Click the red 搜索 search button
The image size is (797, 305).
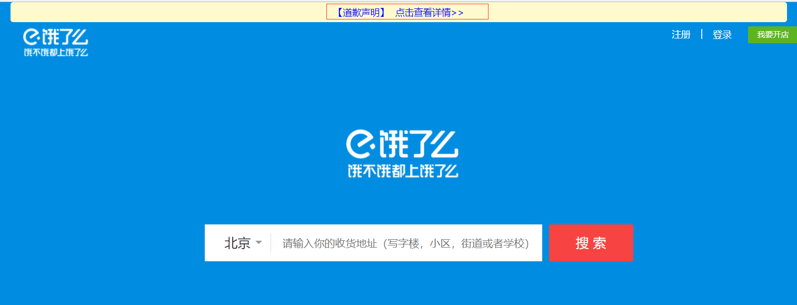pyautogui.click(x=591, y=243)
